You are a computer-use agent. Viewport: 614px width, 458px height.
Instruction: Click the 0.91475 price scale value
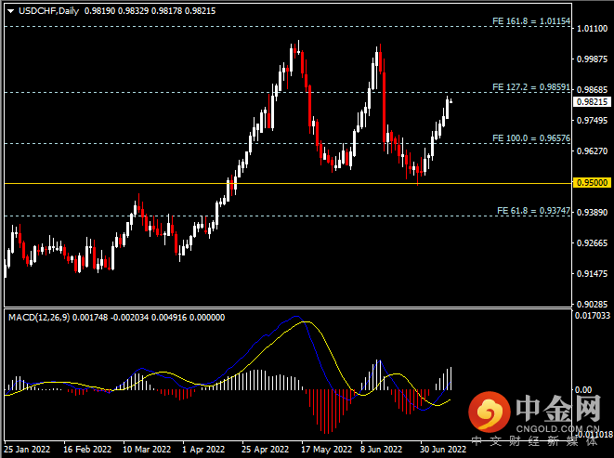[x=592, y=273]
